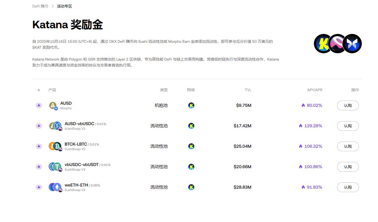Screen dimensions: 378x222
Task: Click the Katana network icon in vbUSDC-vbUSDT row
Action: point(191,167)
